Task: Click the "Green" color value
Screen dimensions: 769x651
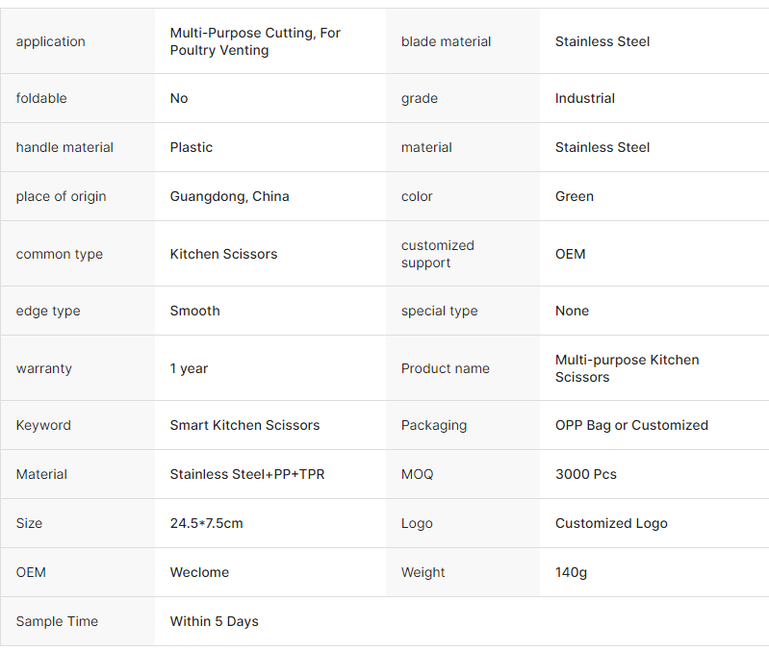Action: (575, 196)
